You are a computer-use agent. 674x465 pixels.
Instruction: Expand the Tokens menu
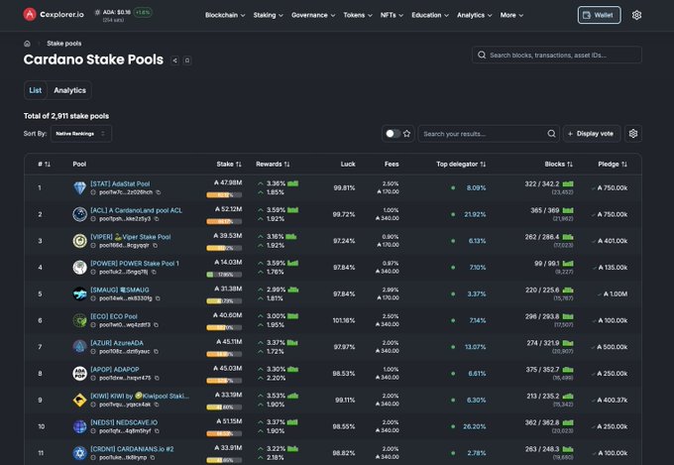[358, 15]
